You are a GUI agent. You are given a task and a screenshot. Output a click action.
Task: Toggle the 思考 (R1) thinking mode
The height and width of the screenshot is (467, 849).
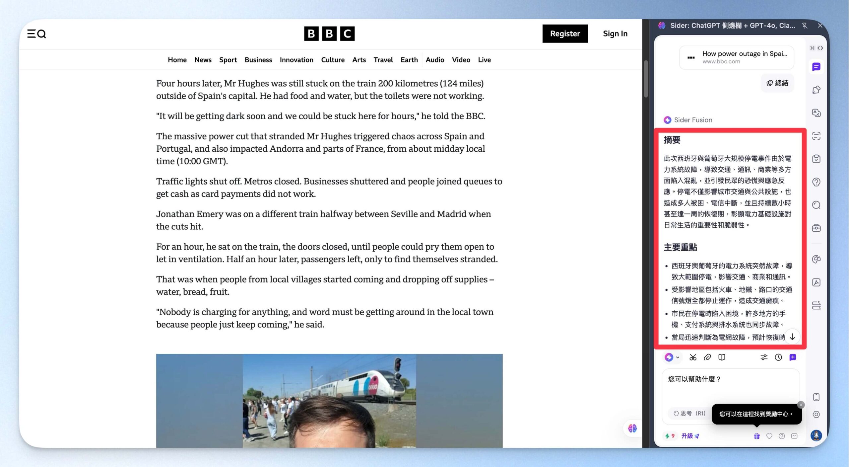coord(689,413)
